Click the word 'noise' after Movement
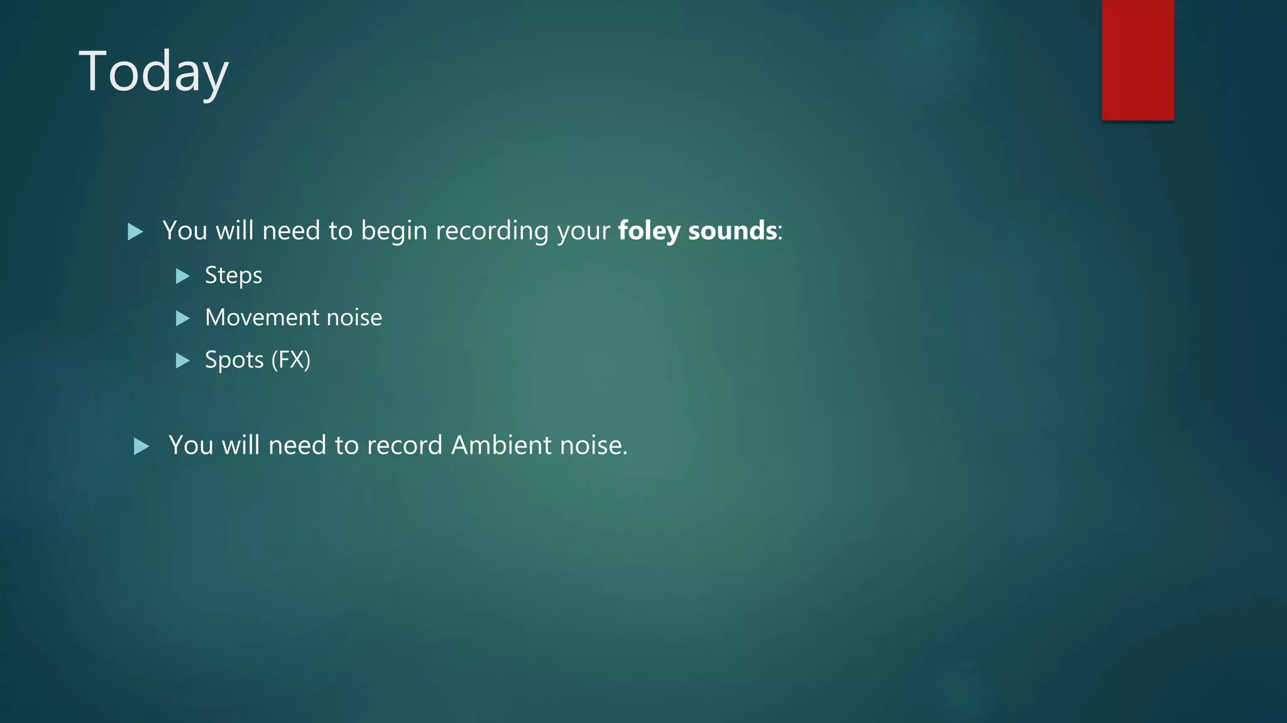This screenshot has width=1287, height=723. 354,318
